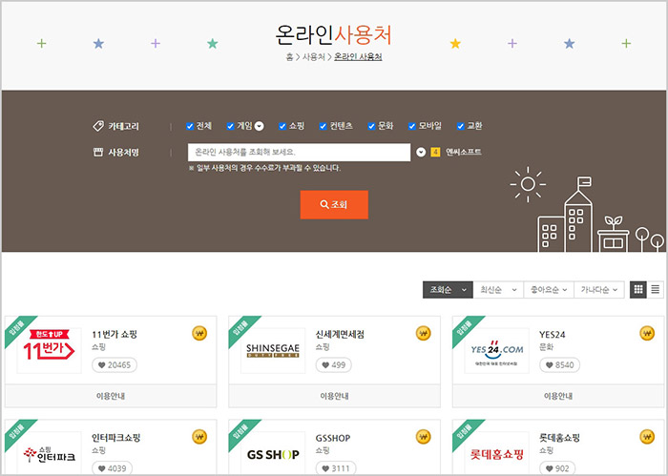Click the gold coin icon on 롯데홈쇼핑 card
This screenshot has height=476, width=668.
[647, 436]
